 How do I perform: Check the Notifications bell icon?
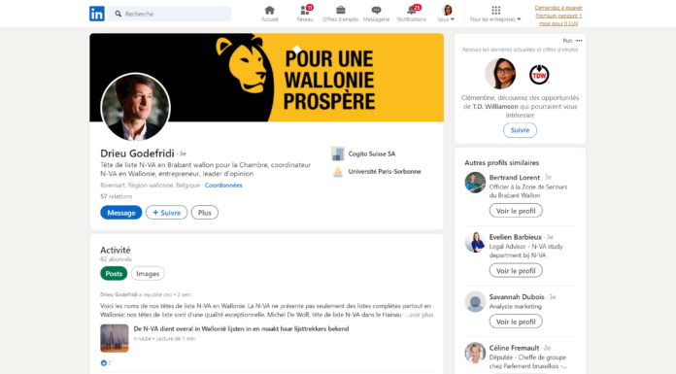point(412,10)
